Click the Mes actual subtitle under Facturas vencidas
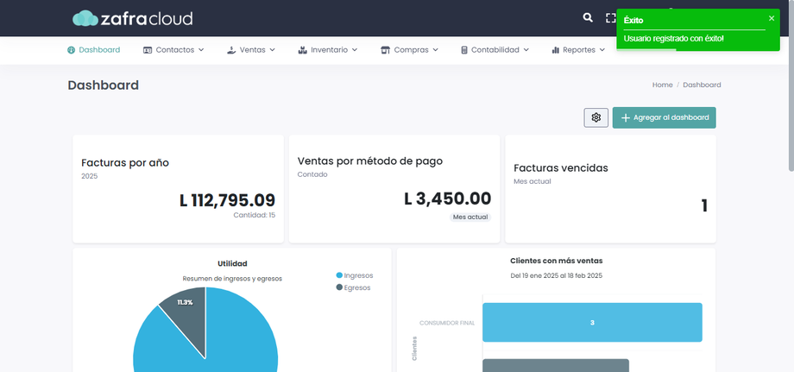Screen dimensions: 794x372 [x=532, y=181]
